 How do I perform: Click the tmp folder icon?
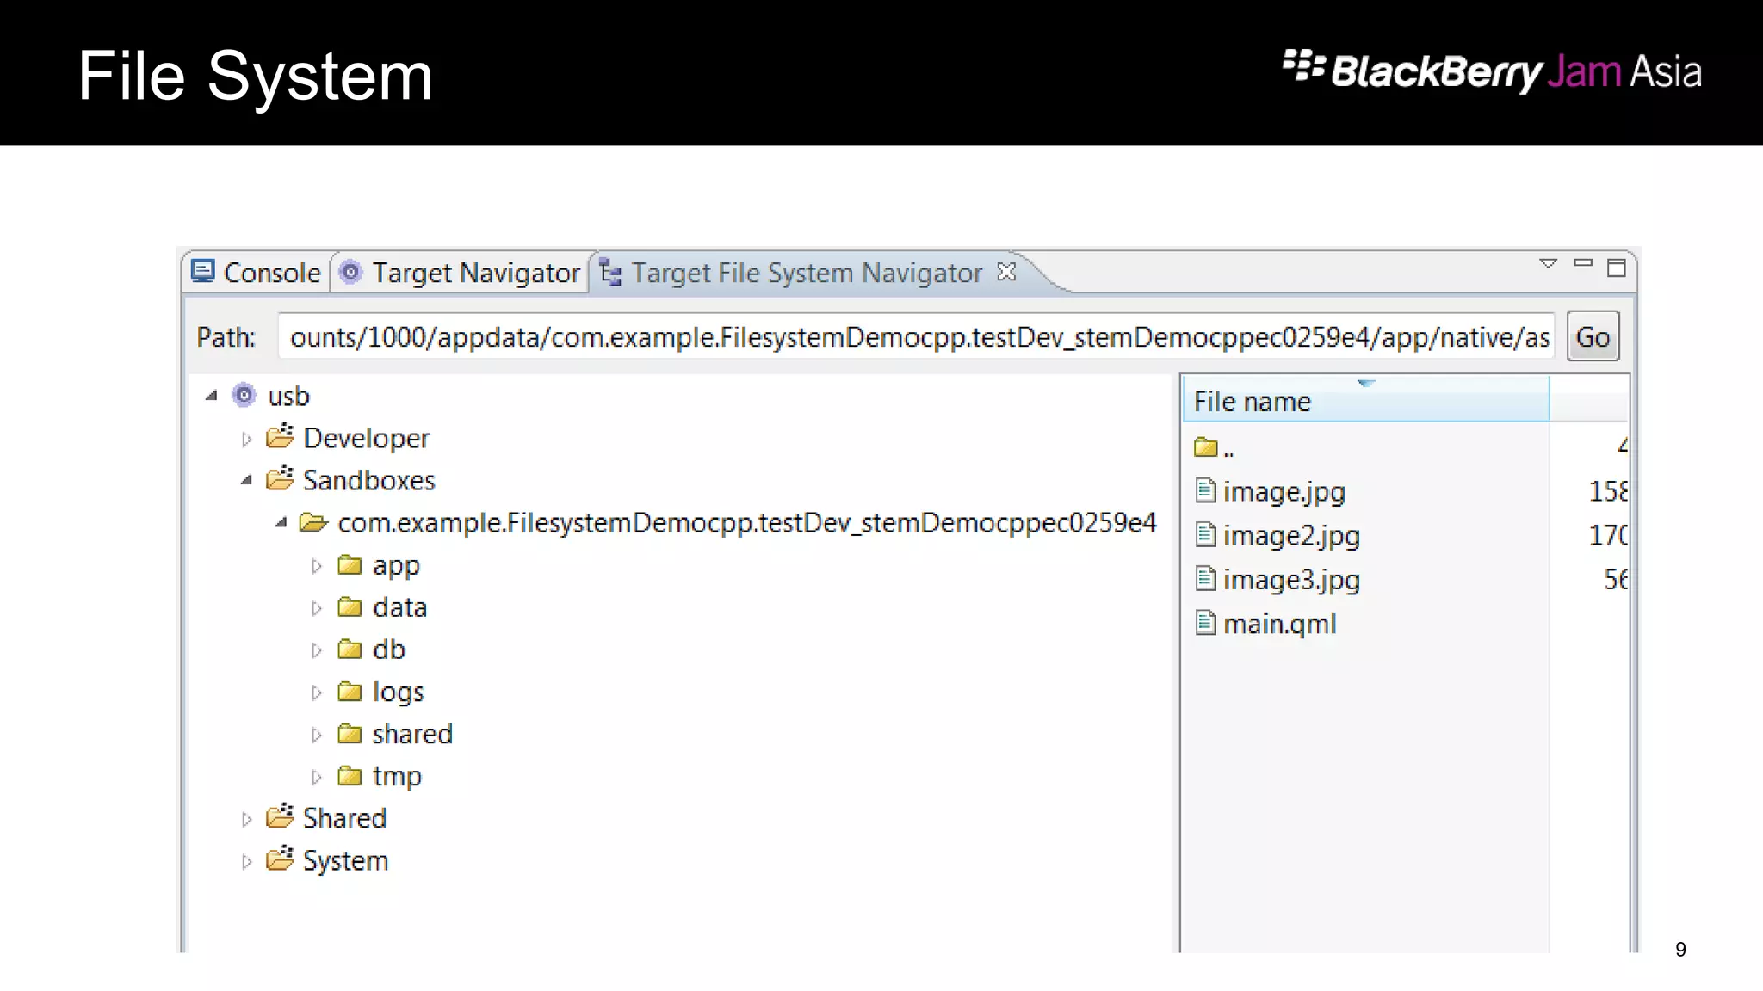pyautogui.click(x=350, y=775)
